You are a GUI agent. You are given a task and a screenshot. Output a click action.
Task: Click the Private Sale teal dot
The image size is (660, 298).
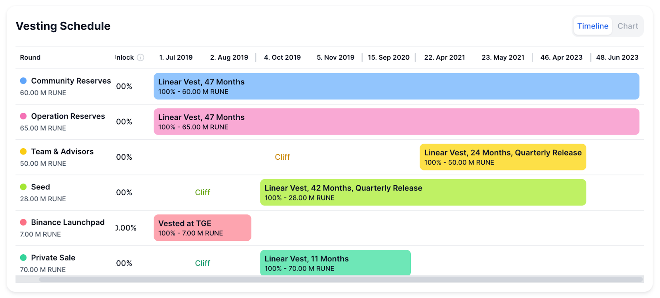pos(24,258)
